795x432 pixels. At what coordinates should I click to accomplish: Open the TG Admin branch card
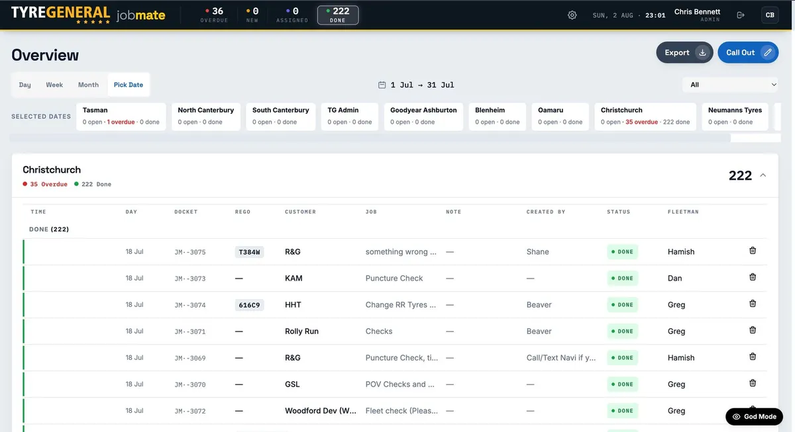tap(350, 116)
